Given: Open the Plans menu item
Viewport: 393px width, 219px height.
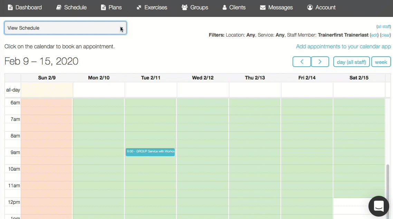Looking at the screenshot, I should (x=111, y=8).
